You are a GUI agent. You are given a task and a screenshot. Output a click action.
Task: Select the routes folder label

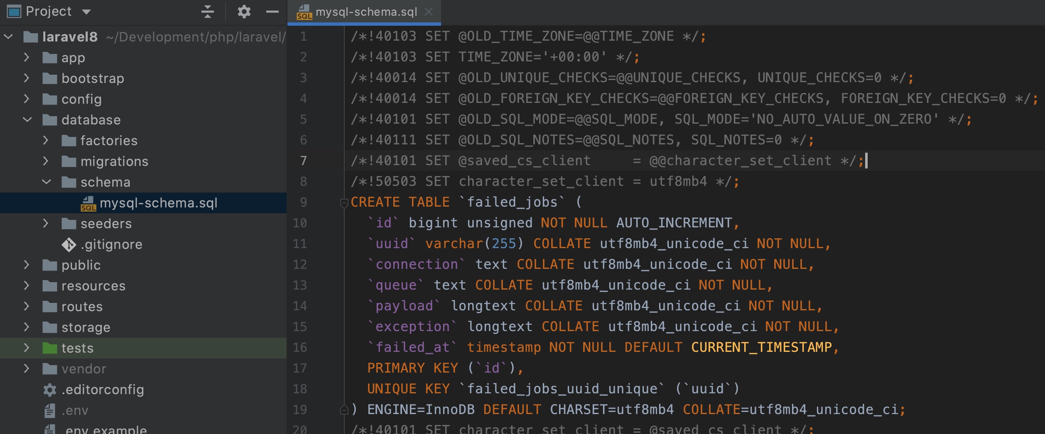(x=82, y=306)
